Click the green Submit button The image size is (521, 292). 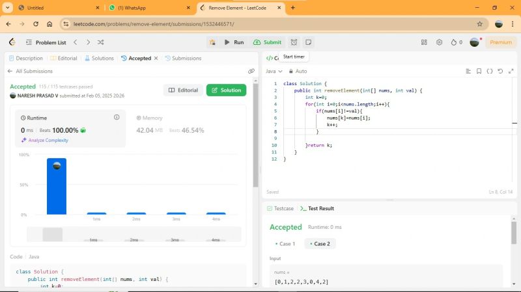pos(268,42)
